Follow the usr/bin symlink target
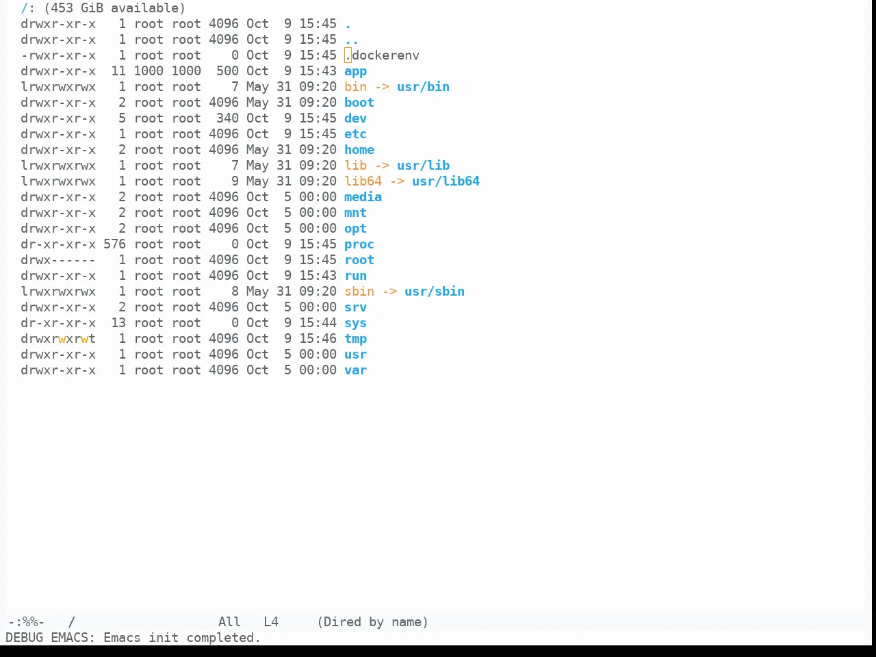Image resolution: width=876 pixels, height=657 pixels. (424, 87)
